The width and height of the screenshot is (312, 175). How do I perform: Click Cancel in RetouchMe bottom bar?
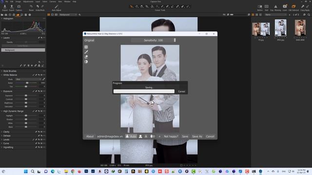point(210,136)
